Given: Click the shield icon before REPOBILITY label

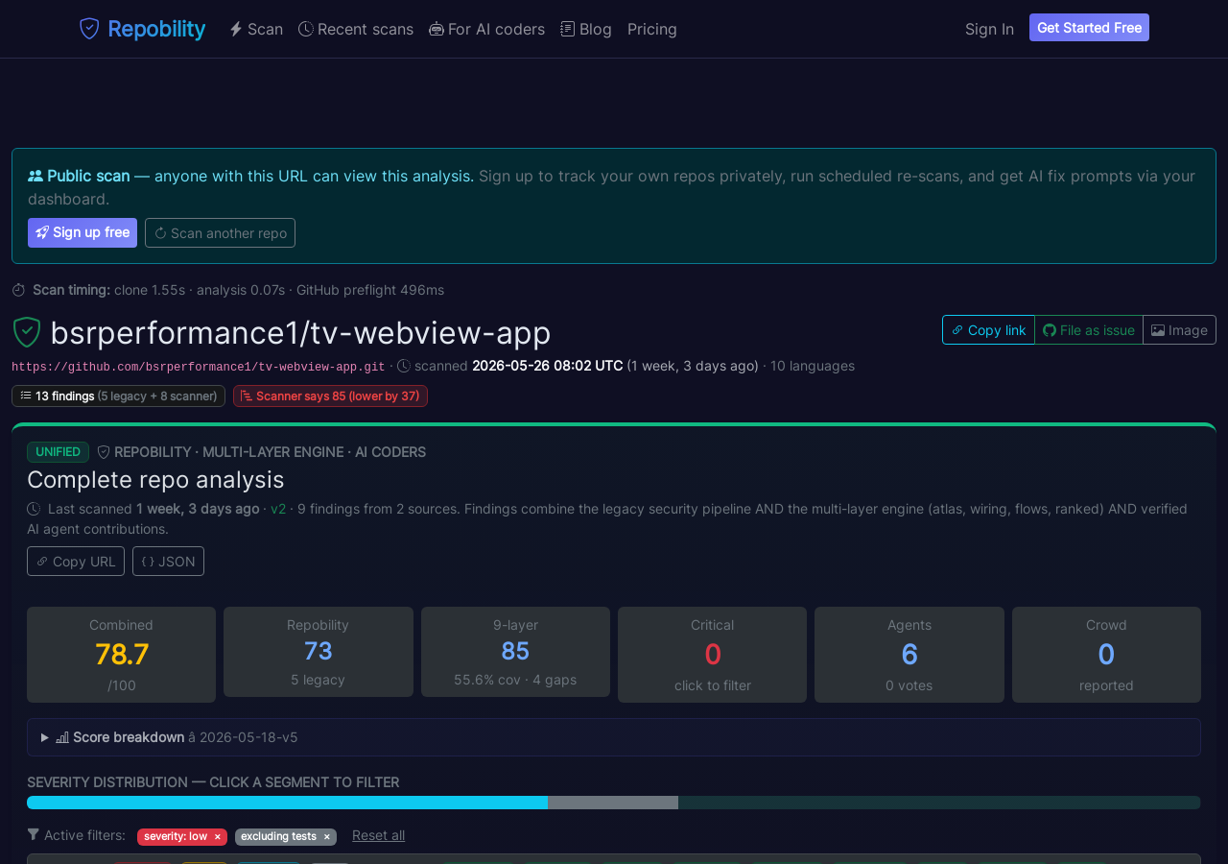Looking at the screenshot, I should click(104, 452).
